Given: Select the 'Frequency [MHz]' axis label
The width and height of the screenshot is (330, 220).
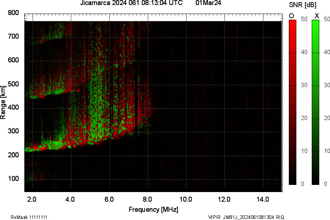Looking at the screenshot, I should [153, 210].
